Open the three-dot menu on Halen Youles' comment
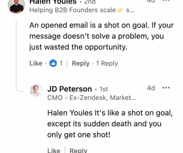Image resolution: width=183 pixels, height=153 pixels. [x=166, y=1]
